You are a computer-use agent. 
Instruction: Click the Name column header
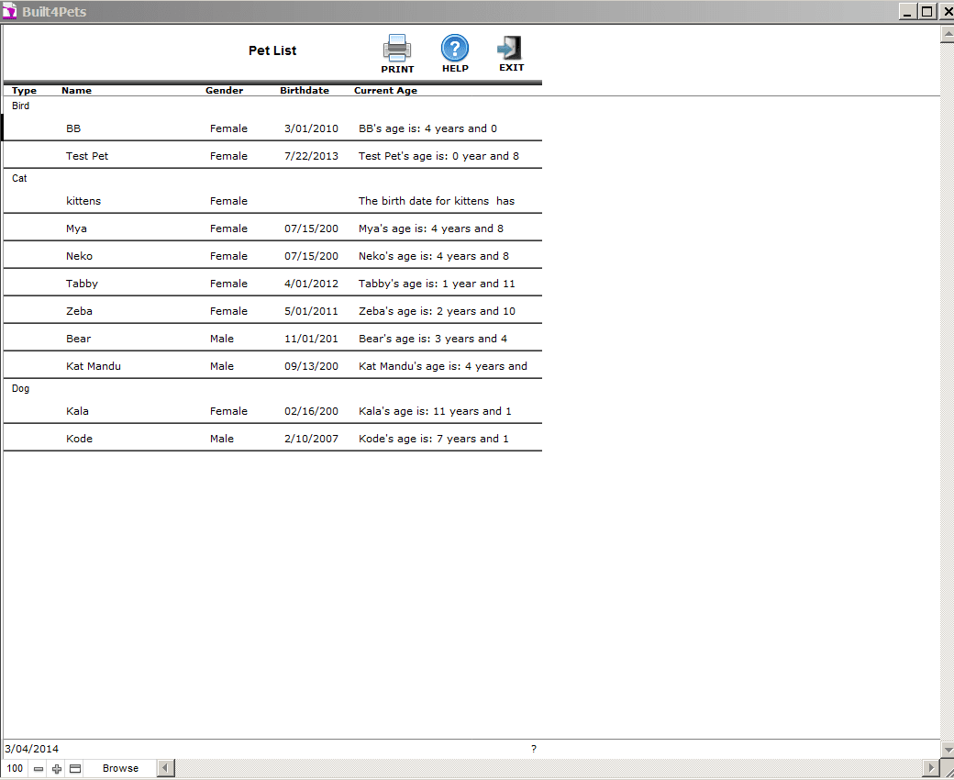76,91
